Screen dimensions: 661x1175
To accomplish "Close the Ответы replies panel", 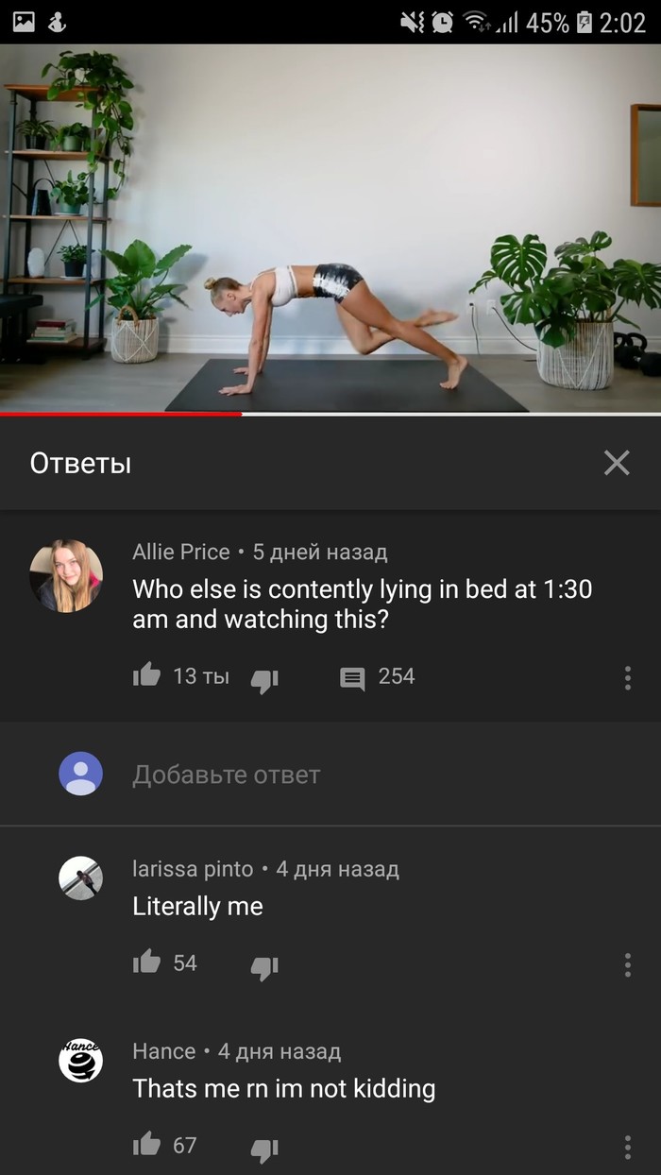I will [x=617, y=463].
